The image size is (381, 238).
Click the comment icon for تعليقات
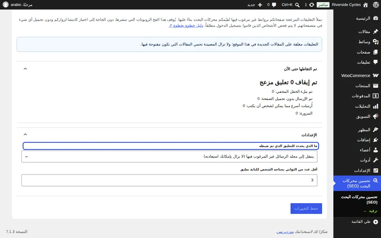[376, 62]
